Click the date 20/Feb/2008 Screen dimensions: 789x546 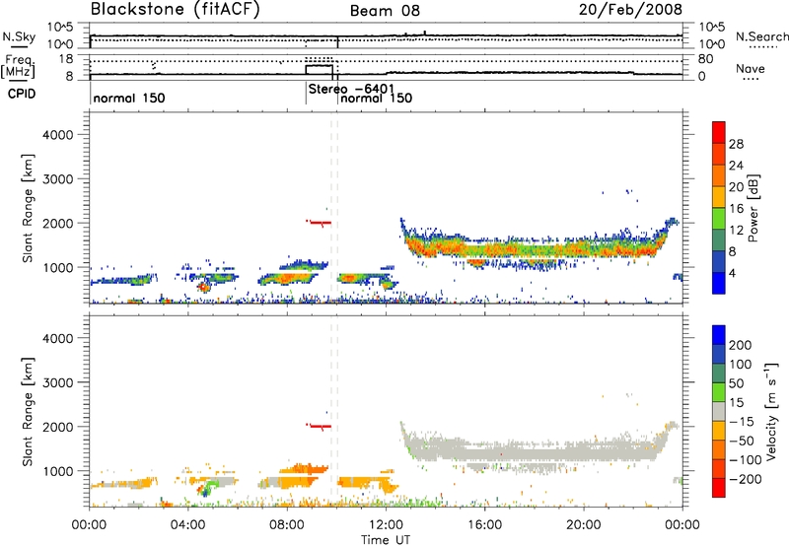click(x=630, y=9)
